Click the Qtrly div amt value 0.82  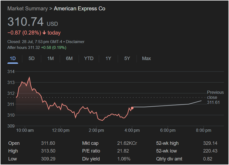click(x=207, y=159)
